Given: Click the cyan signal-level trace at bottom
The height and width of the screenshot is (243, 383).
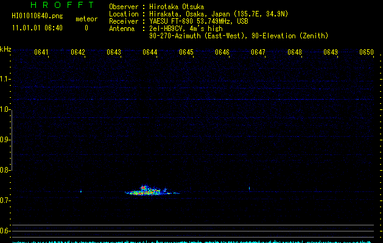Looking at the screenshot, I should 193,242.
